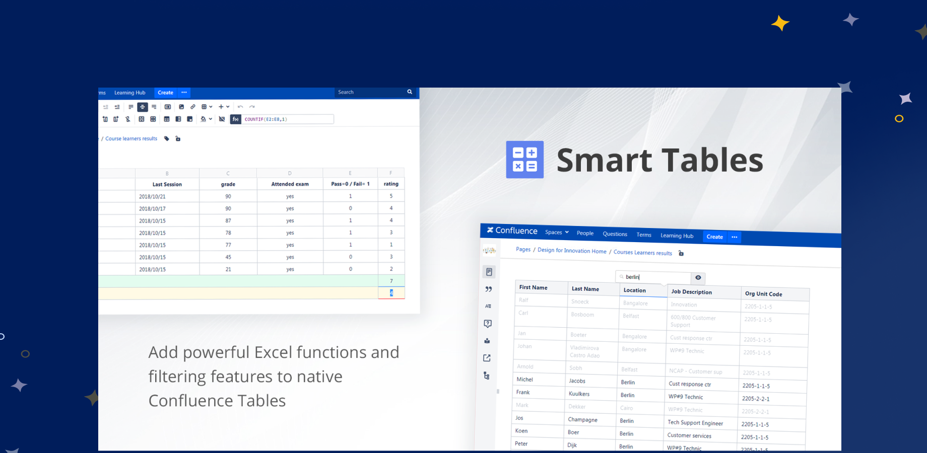
Task: Click the f(x) formula button
Action: (x=236, y=119)
